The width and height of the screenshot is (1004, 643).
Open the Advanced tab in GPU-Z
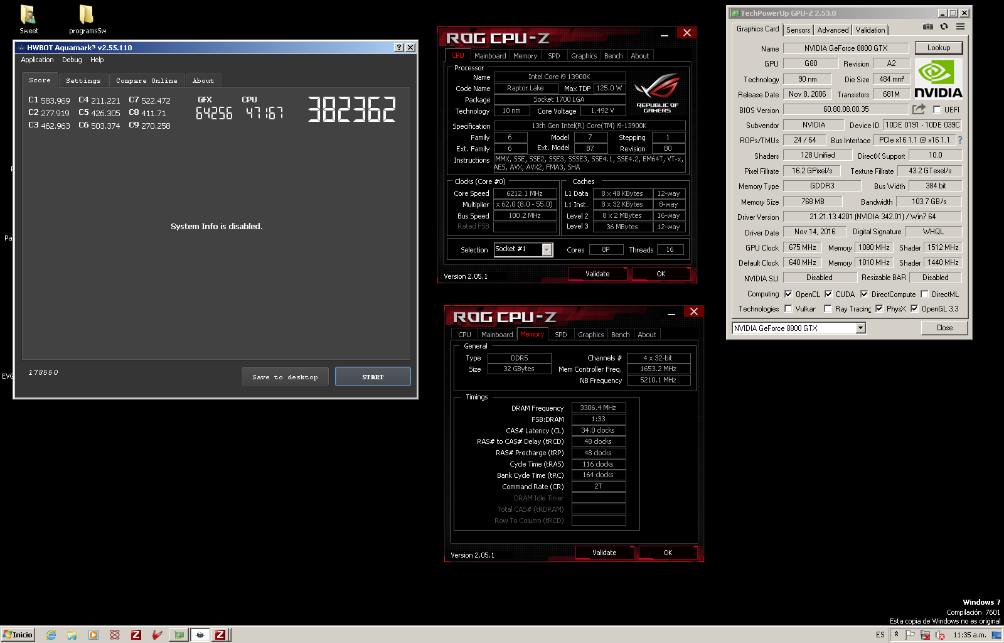point(833,30)
